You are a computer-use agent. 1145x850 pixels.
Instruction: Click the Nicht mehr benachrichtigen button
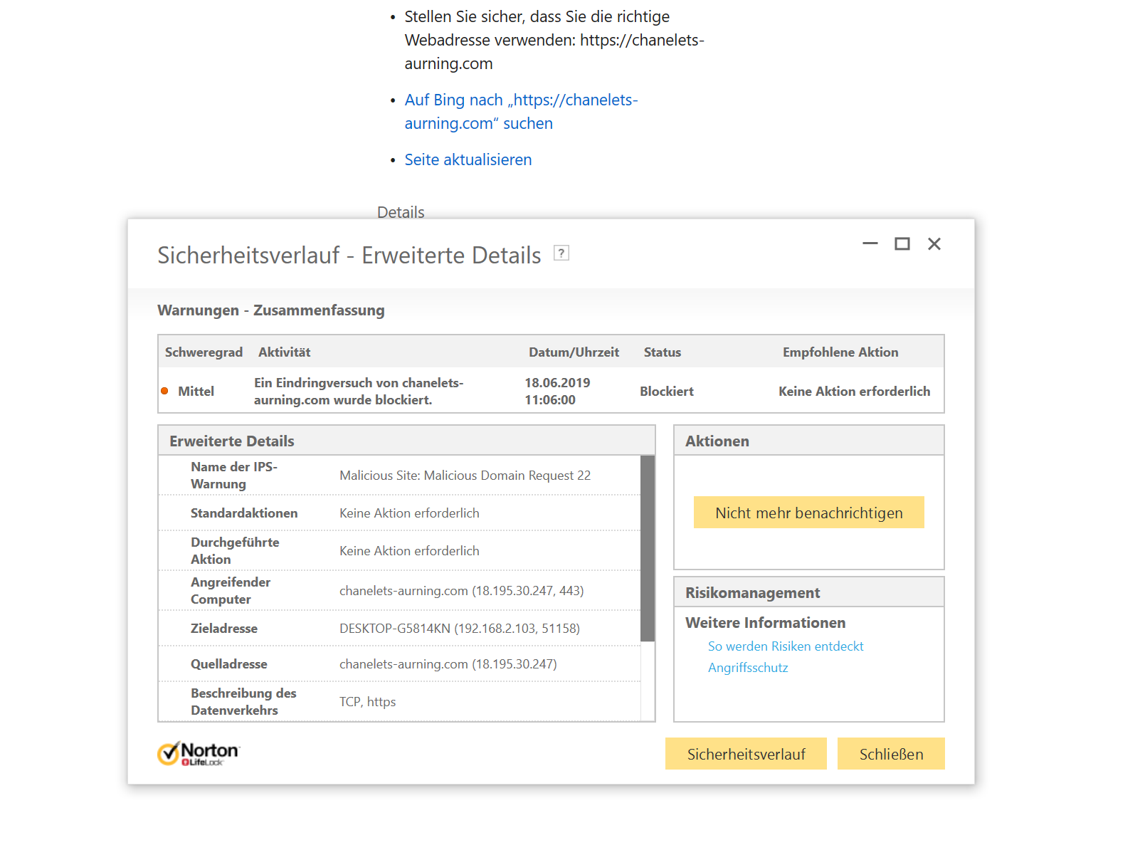click(808, 513)
